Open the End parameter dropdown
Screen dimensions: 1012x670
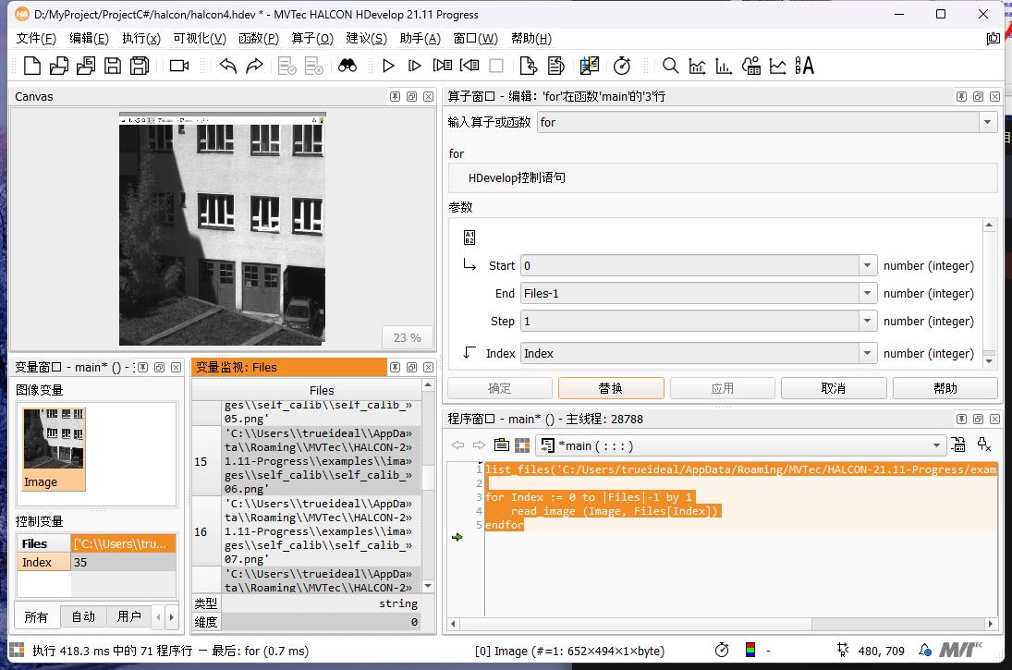(867, 293)
